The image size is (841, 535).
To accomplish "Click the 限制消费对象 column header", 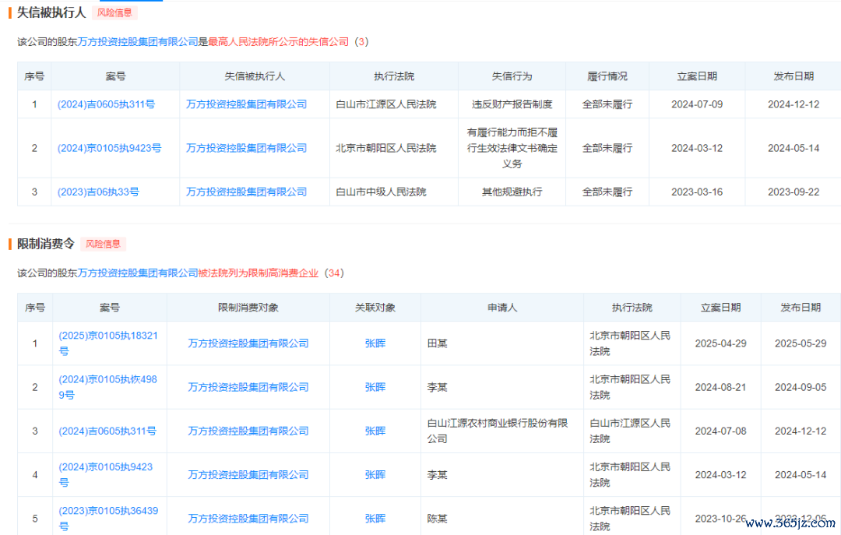I will pos(248,308).
